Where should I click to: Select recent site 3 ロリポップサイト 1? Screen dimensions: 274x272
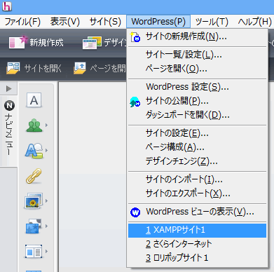pos(197,258)
